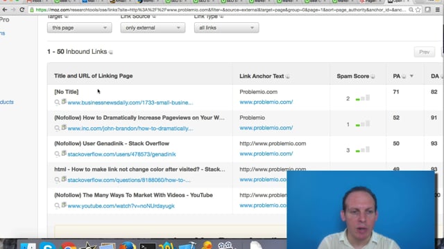The image size is (444, 249).
Task: Click magnifier icon in inc.com row
Action: (x=57, y=129)
